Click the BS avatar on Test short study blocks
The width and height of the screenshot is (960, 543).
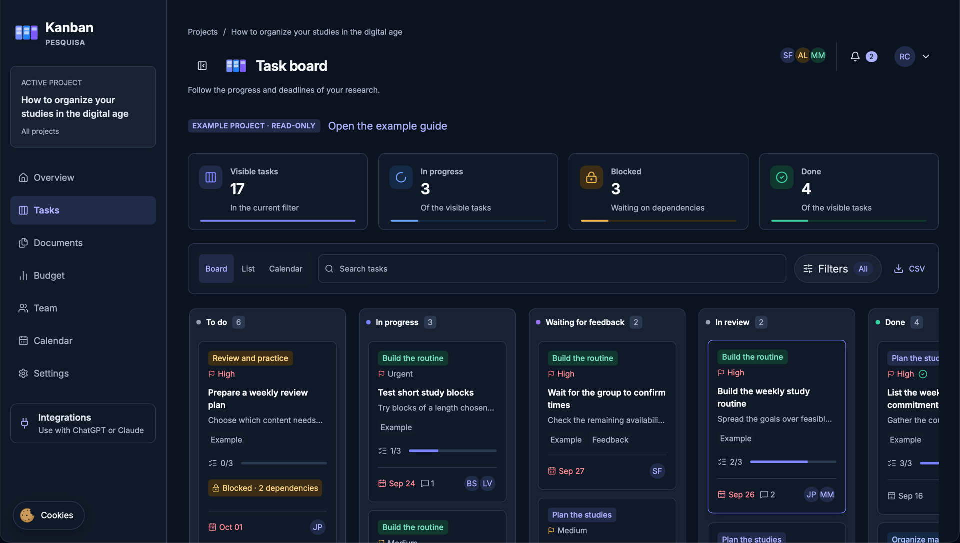[x=471, y=483]
